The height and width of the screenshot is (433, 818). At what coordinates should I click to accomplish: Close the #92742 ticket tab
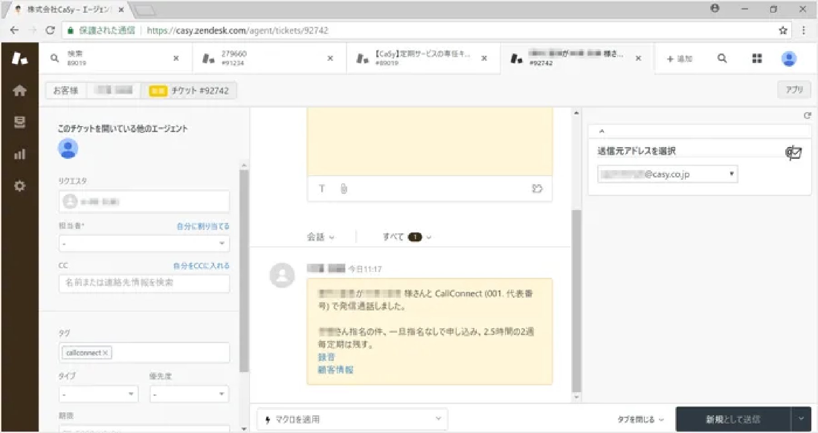pyautogui.click(x=638, y=58)
